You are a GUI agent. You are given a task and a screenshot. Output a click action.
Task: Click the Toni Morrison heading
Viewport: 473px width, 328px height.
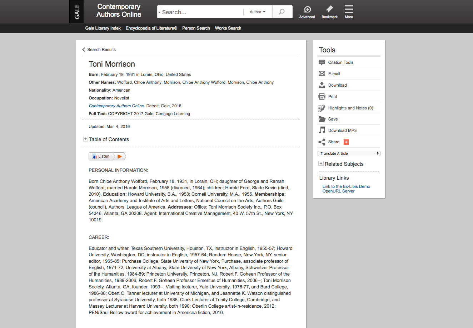pyautogui.click(x=112, y=64)
